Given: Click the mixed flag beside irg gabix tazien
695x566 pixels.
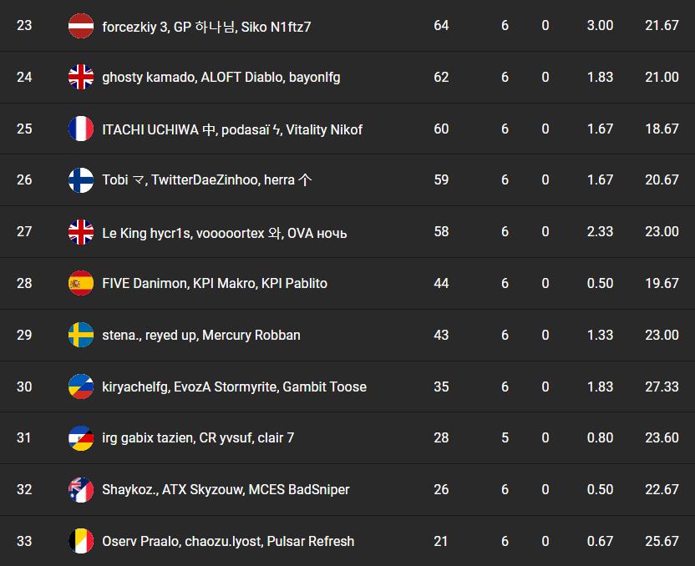Looking at the screenshot, I should pyautogui.click(x=81, y=437).
